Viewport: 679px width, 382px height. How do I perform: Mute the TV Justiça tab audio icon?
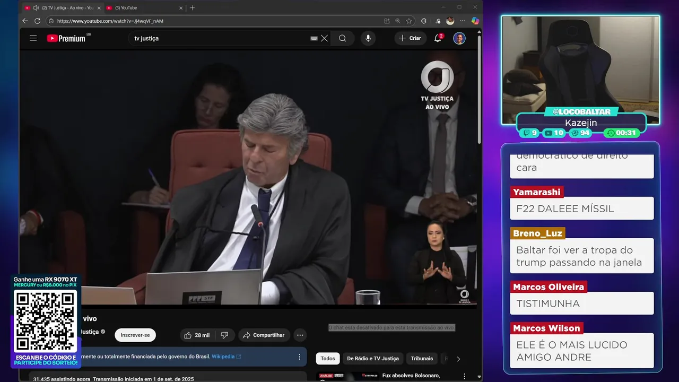36,8
